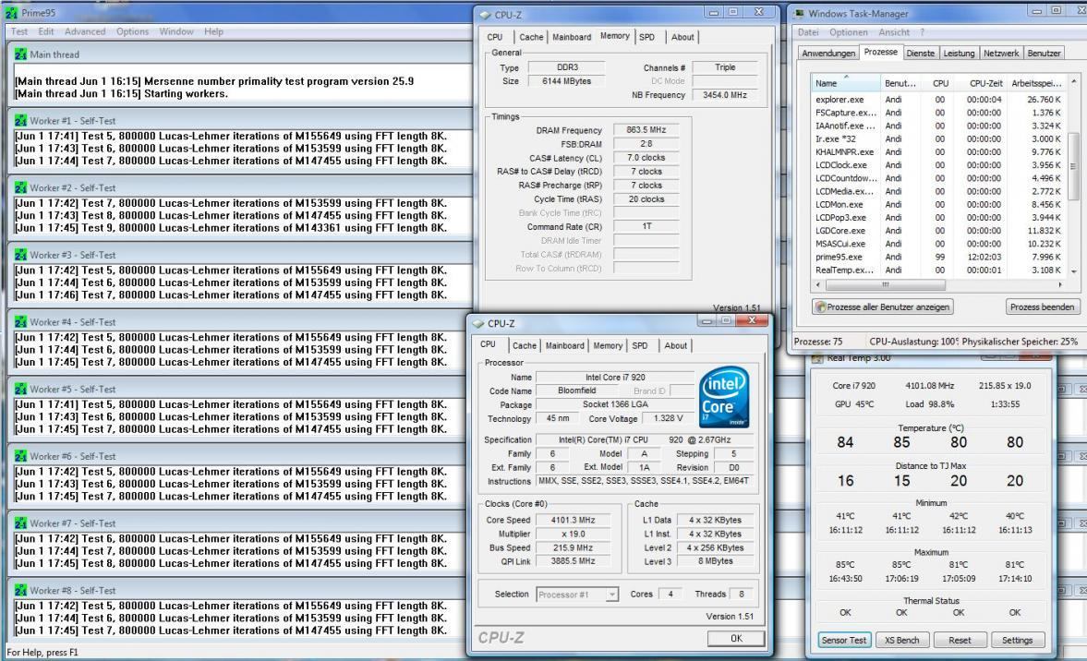
Task: Click the Windows Task-Manager title icon
Action: 799,13
